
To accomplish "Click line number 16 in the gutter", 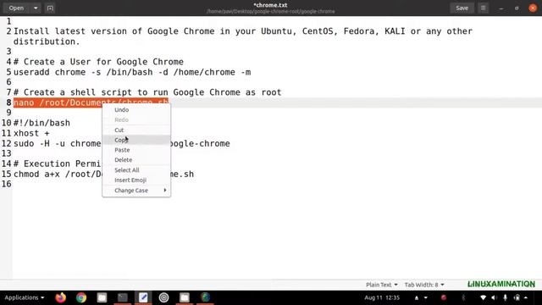I will (7, 184).
